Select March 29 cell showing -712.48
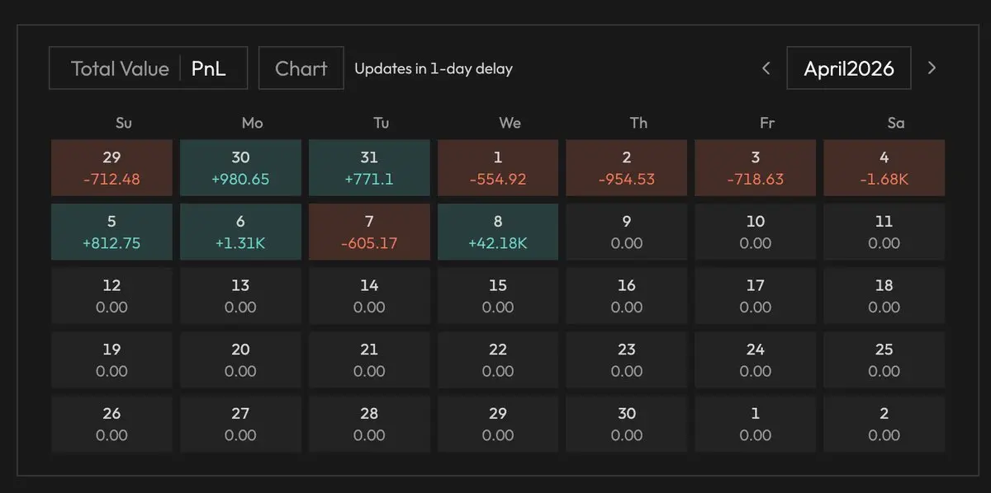991x493 pixels. pyautogui.click(x=111, y=168)
